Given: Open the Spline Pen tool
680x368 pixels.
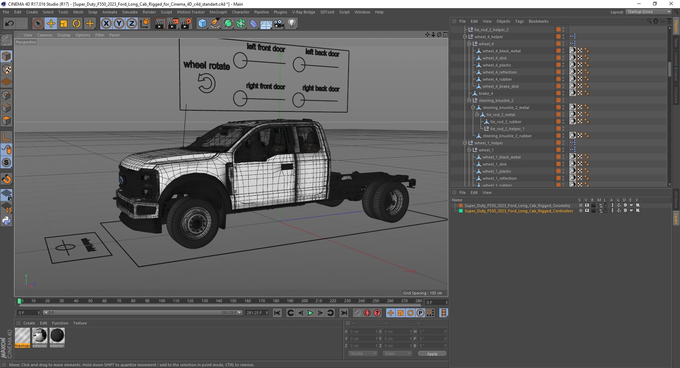Looking at the screenshot, I should click(x=215, y=24).
